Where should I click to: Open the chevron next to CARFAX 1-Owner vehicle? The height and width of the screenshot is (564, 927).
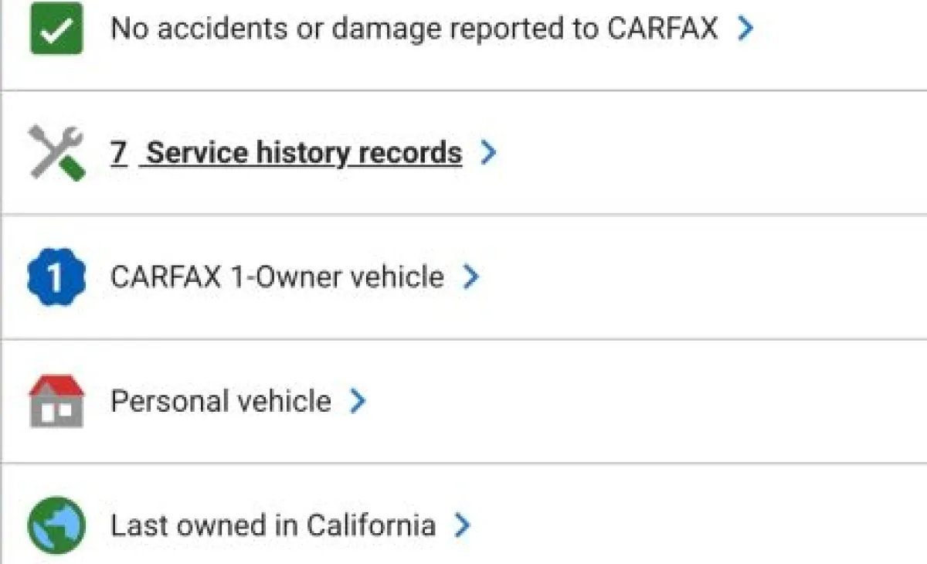[x=470, y=277]
